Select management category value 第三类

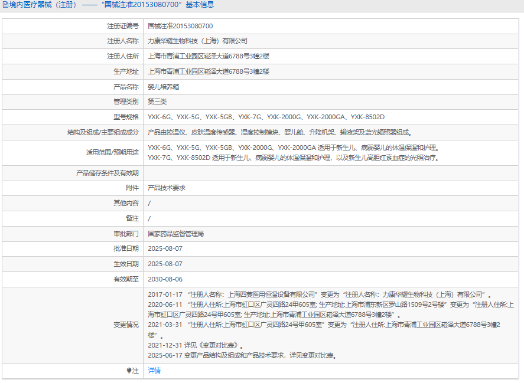[158, 102]
